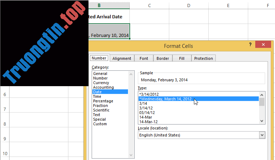
Task: Close the Format Cells dialog
Action: point(263,44)
